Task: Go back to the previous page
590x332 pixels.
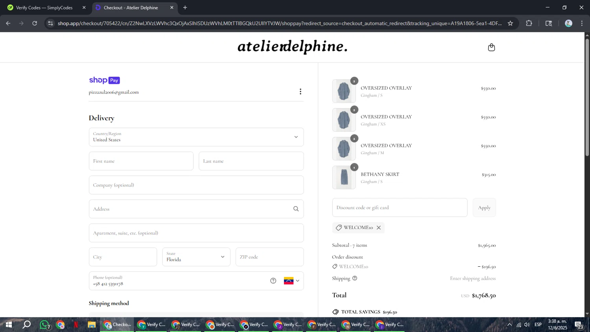Action: [8, 23]
